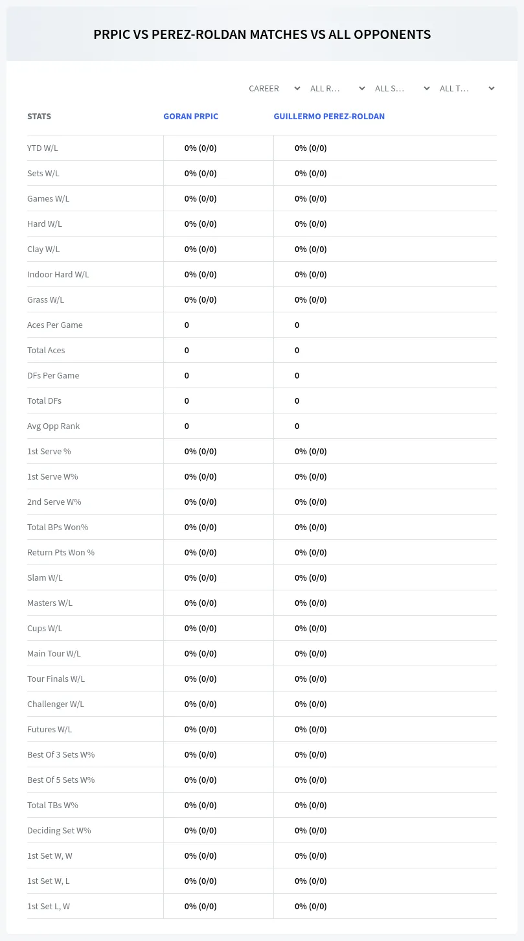The image size is (524, 941).
Task: Select the Total Aces row label
Action: tap(46, 350)
